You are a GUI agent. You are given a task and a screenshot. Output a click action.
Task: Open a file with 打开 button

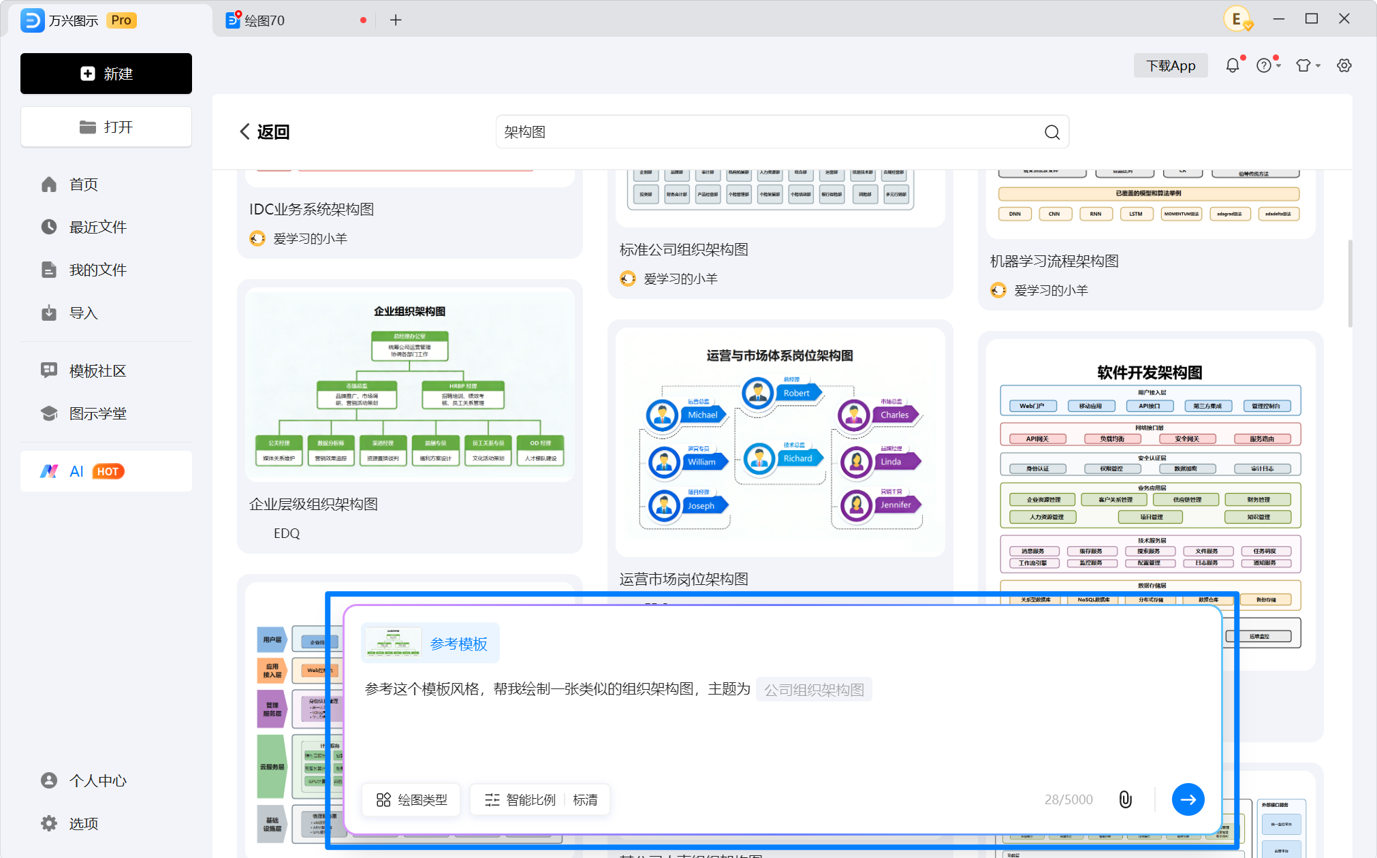(106, 127)
